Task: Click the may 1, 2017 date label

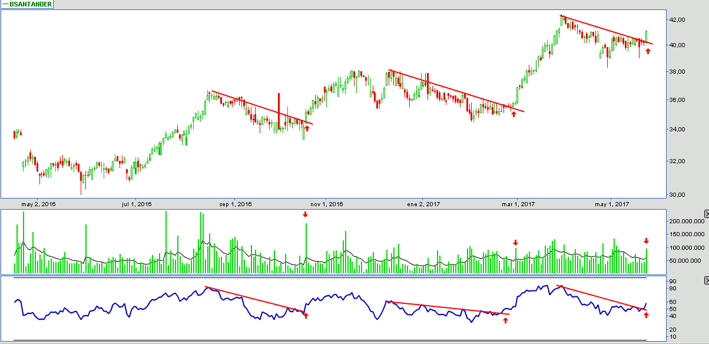Action: tap(612, 204)
